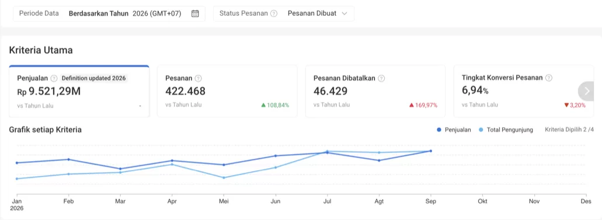Viewport: 602px width, 220px height.
Task: Select the Tingkat Konversi Pesanan card
Action: tap(524, 91)
